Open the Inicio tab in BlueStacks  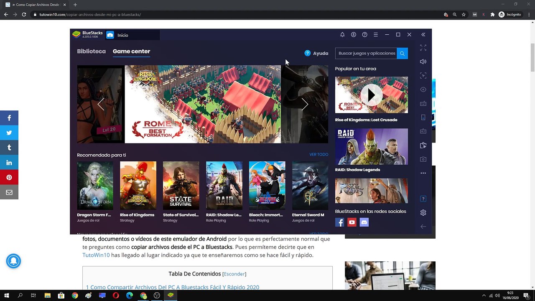coord(132,35)
